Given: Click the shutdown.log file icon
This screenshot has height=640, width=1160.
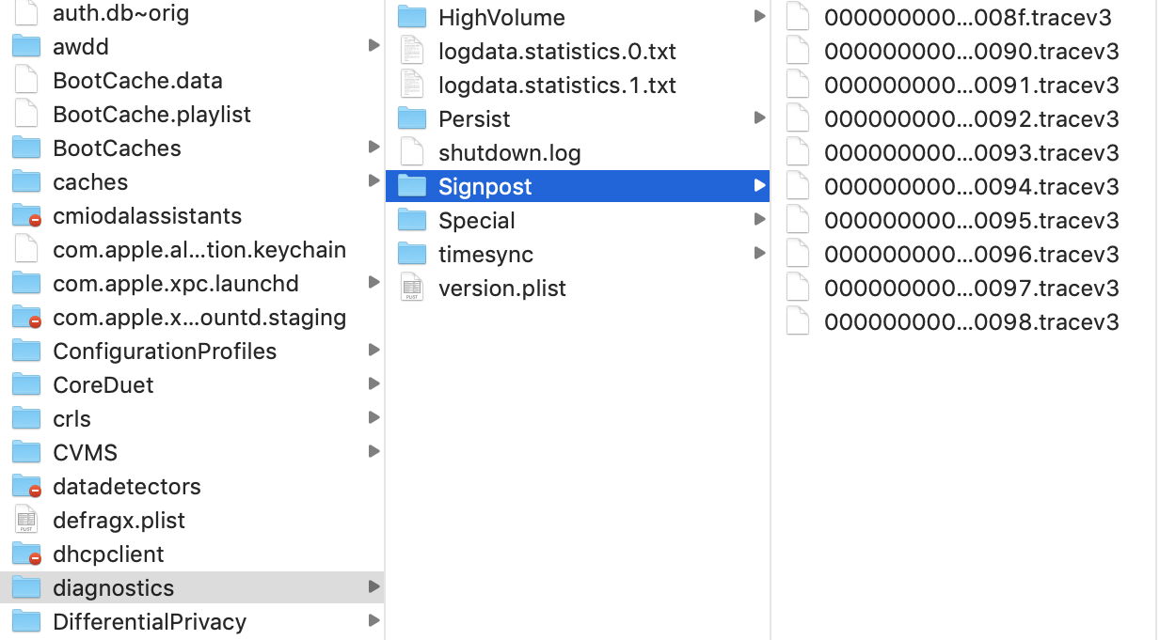Looking at the screenshot, I should 412,152.
